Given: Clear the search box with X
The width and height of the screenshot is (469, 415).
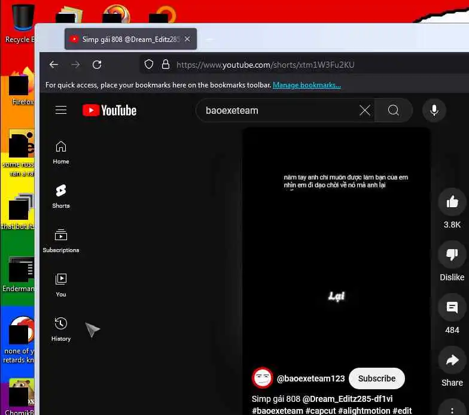Looking at the screenshot, I should (x=365, y=110).
